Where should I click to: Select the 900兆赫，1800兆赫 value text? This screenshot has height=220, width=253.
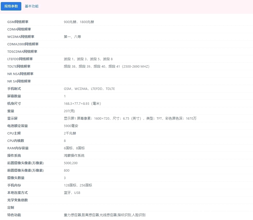(79, 22)
